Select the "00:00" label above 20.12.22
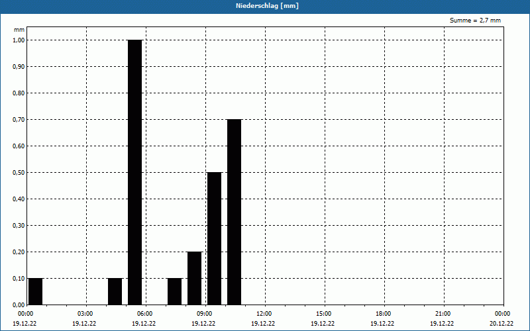The image size is (530, 331). point(503,314)
